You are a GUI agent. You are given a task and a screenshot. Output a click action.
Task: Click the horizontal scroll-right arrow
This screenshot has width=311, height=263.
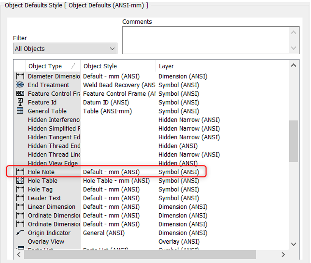tap(283, 254)
